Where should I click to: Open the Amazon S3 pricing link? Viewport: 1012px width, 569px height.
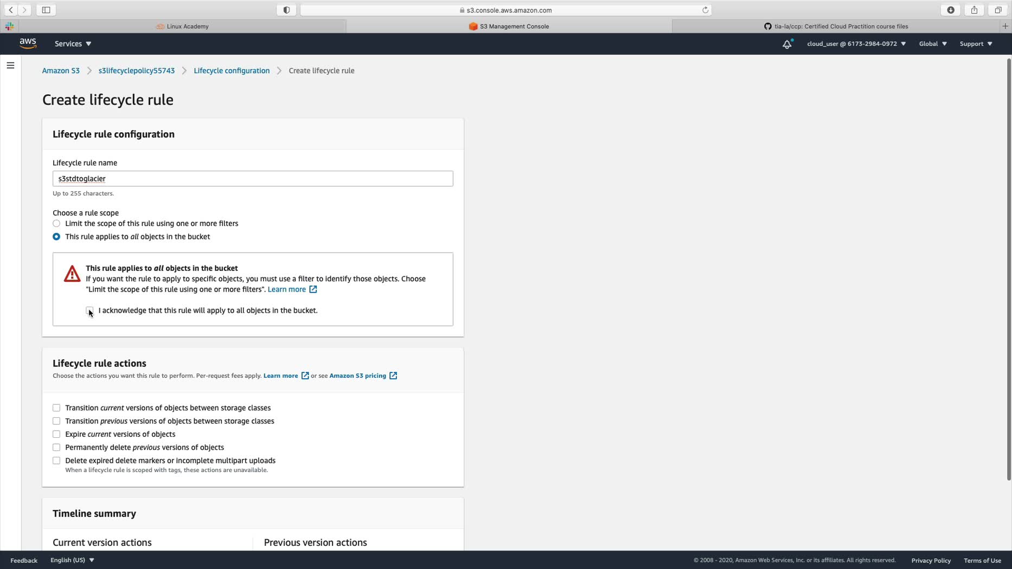point(358,376)
